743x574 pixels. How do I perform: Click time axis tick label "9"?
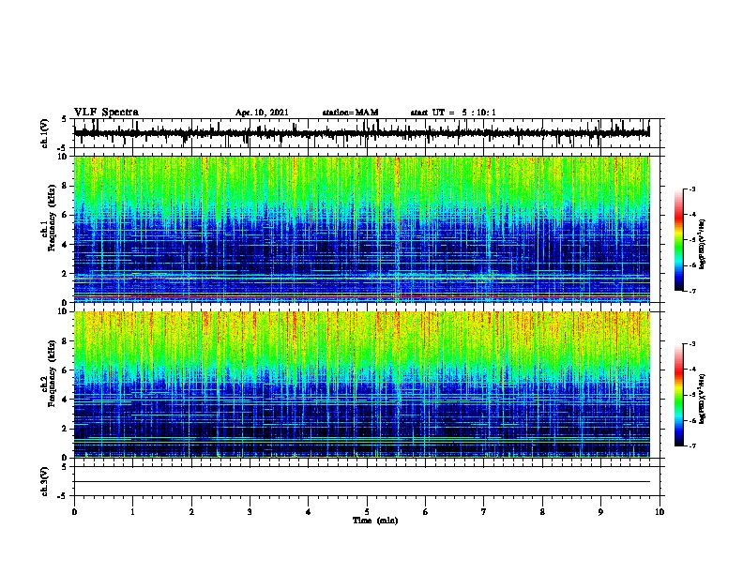click(600, 512)
